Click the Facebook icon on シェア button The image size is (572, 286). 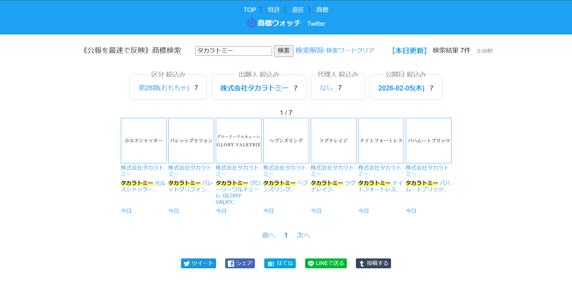[231, 264]
